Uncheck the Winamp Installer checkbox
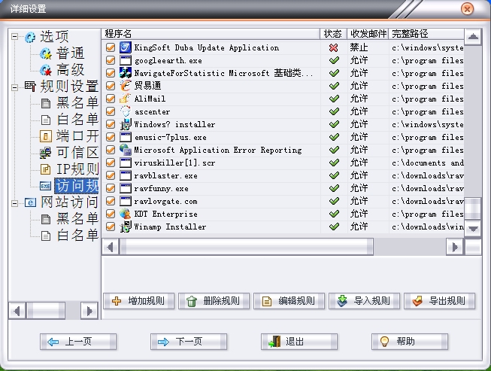This screenshot has height=371, width=491. pos(111,227)
